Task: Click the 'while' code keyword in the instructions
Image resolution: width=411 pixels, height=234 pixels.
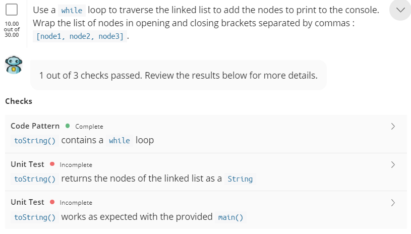Action: [x=72, y=11]
